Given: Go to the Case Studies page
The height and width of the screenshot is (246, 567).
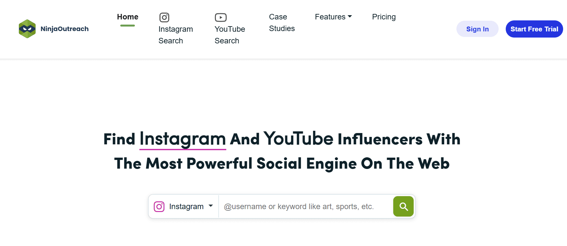Looking at the screenshot, I should point(282,23).
